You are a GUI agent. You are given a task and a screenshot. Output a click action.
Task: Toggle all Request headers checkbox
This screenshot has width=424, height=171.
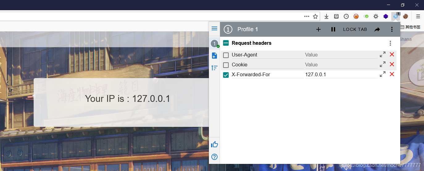pos(226,43)
